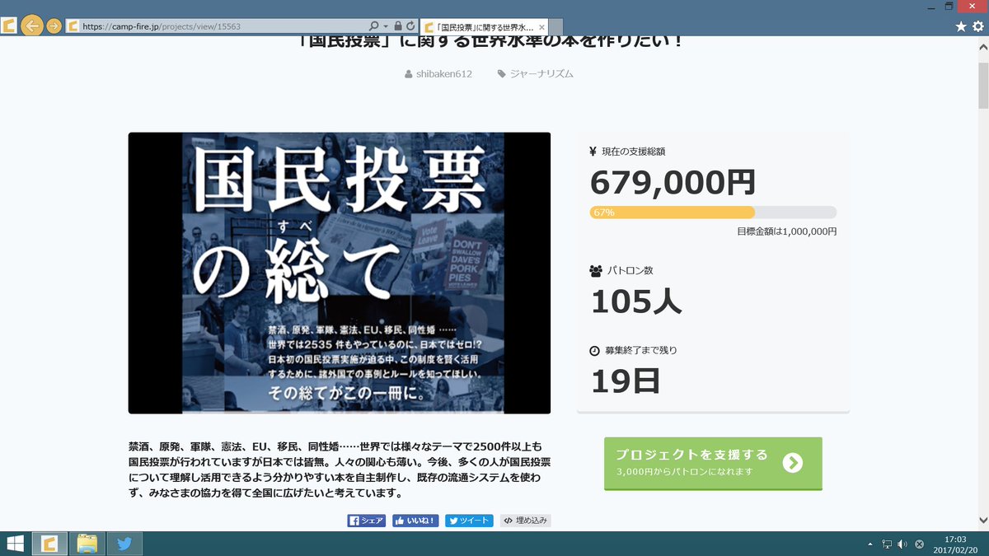Viewport: 989px width, 556px height.
Task: Open the Windows Start button
Action: point(14,544)
